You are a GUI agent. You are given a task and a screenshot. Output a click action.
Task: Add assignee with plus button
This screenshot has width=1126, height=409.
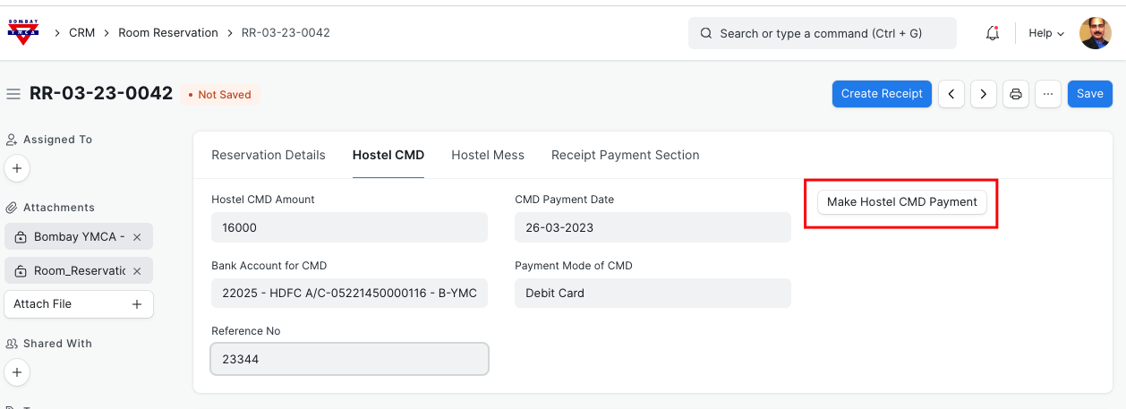tap(17, 168)
